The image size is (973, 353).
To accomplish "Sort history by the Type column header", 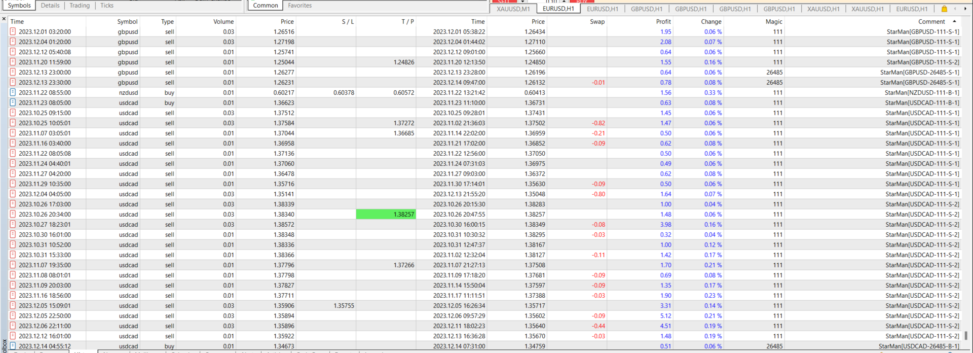I will coord(167,21).
